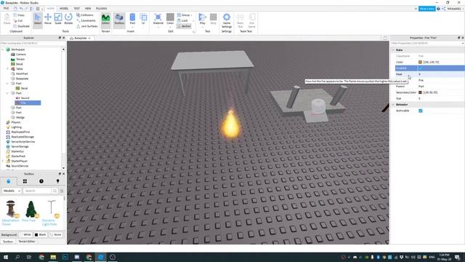Click Duplicate in Clipboard group
The height and width of the screenshot is (262, 465).
pos(21,26)
